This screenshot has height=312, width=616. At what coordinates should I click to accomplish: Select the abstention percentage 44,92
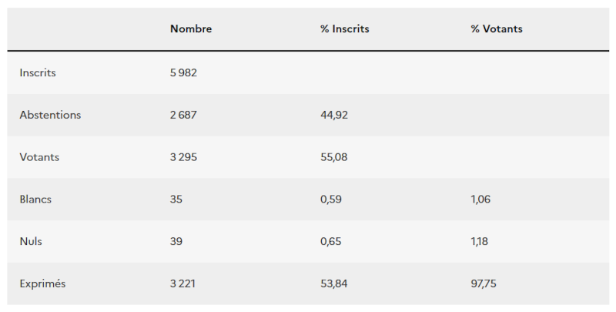pos(334,115)
